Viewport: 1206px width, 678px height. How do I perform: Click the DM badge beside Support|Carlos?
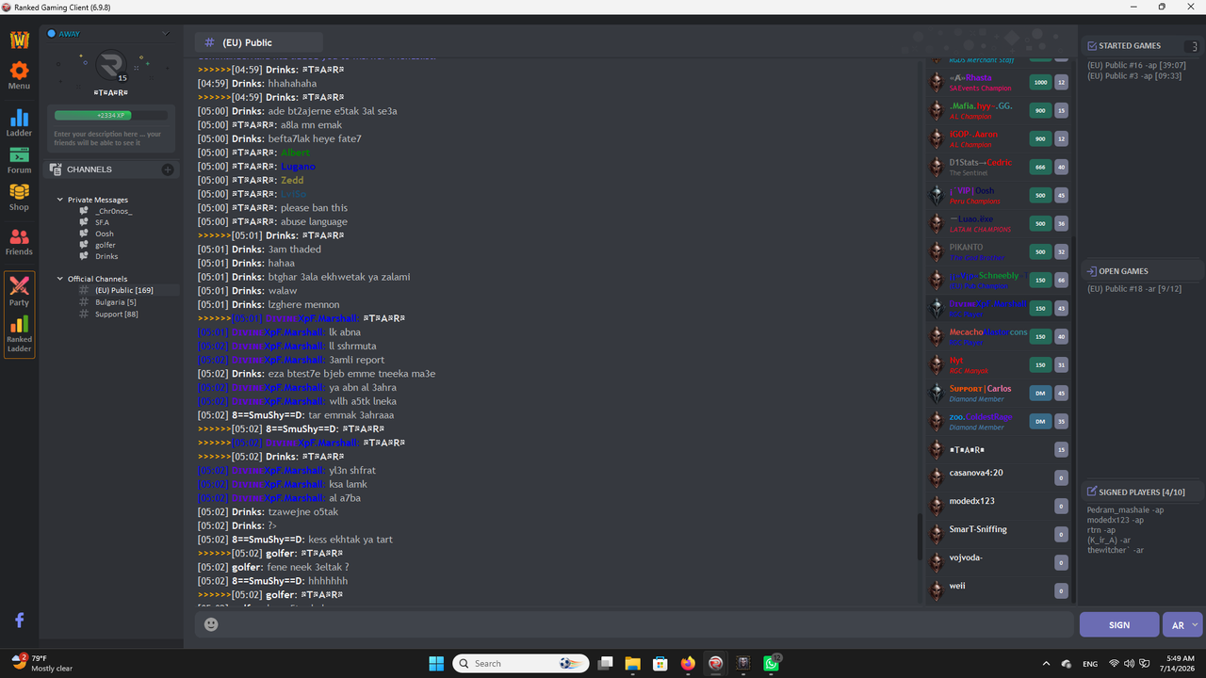pyautogui.click(x=1040, y=393)
